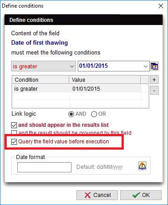Select the AND link logic option
This screenshot has height=205, width=168.
tap(71, 114)
